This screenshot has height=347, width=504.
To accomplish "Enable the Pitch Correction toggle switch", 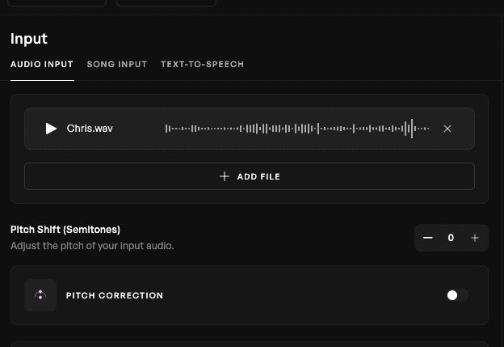I will [x=457, y=295].
